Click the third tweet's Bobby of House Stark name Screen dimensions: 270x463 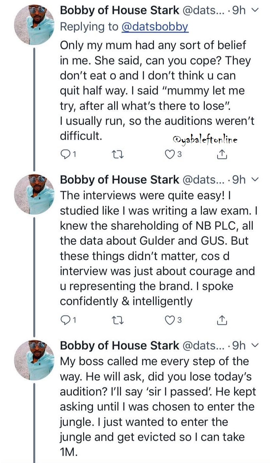(119, 345)
